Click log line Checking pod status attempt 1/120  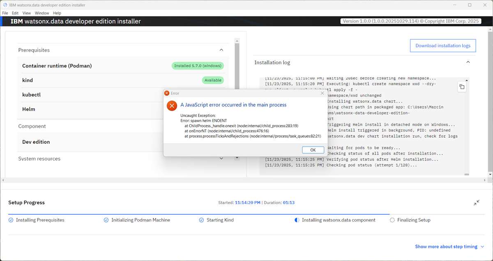pyautogui.click(x=341, y=165)
